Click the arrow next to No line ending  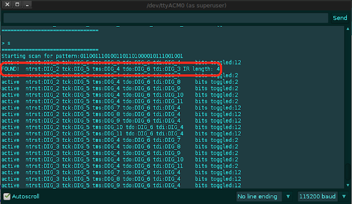pos(288,196)
